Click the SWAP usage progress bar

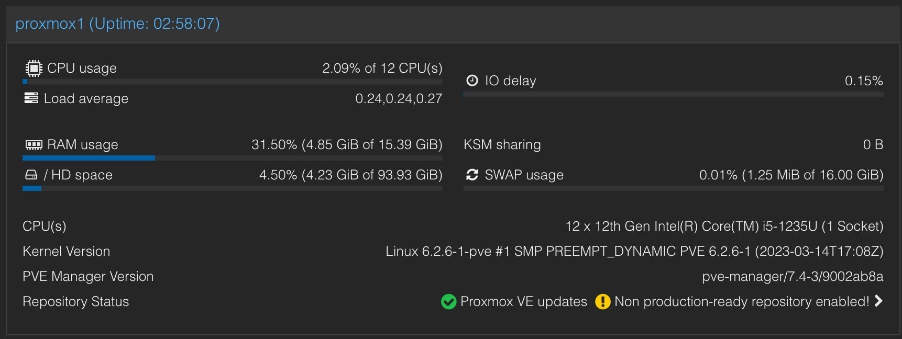coord(673,188)
